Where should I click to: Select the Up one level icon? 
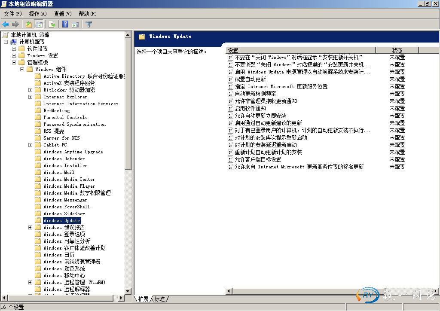click(x=28, y=24)
